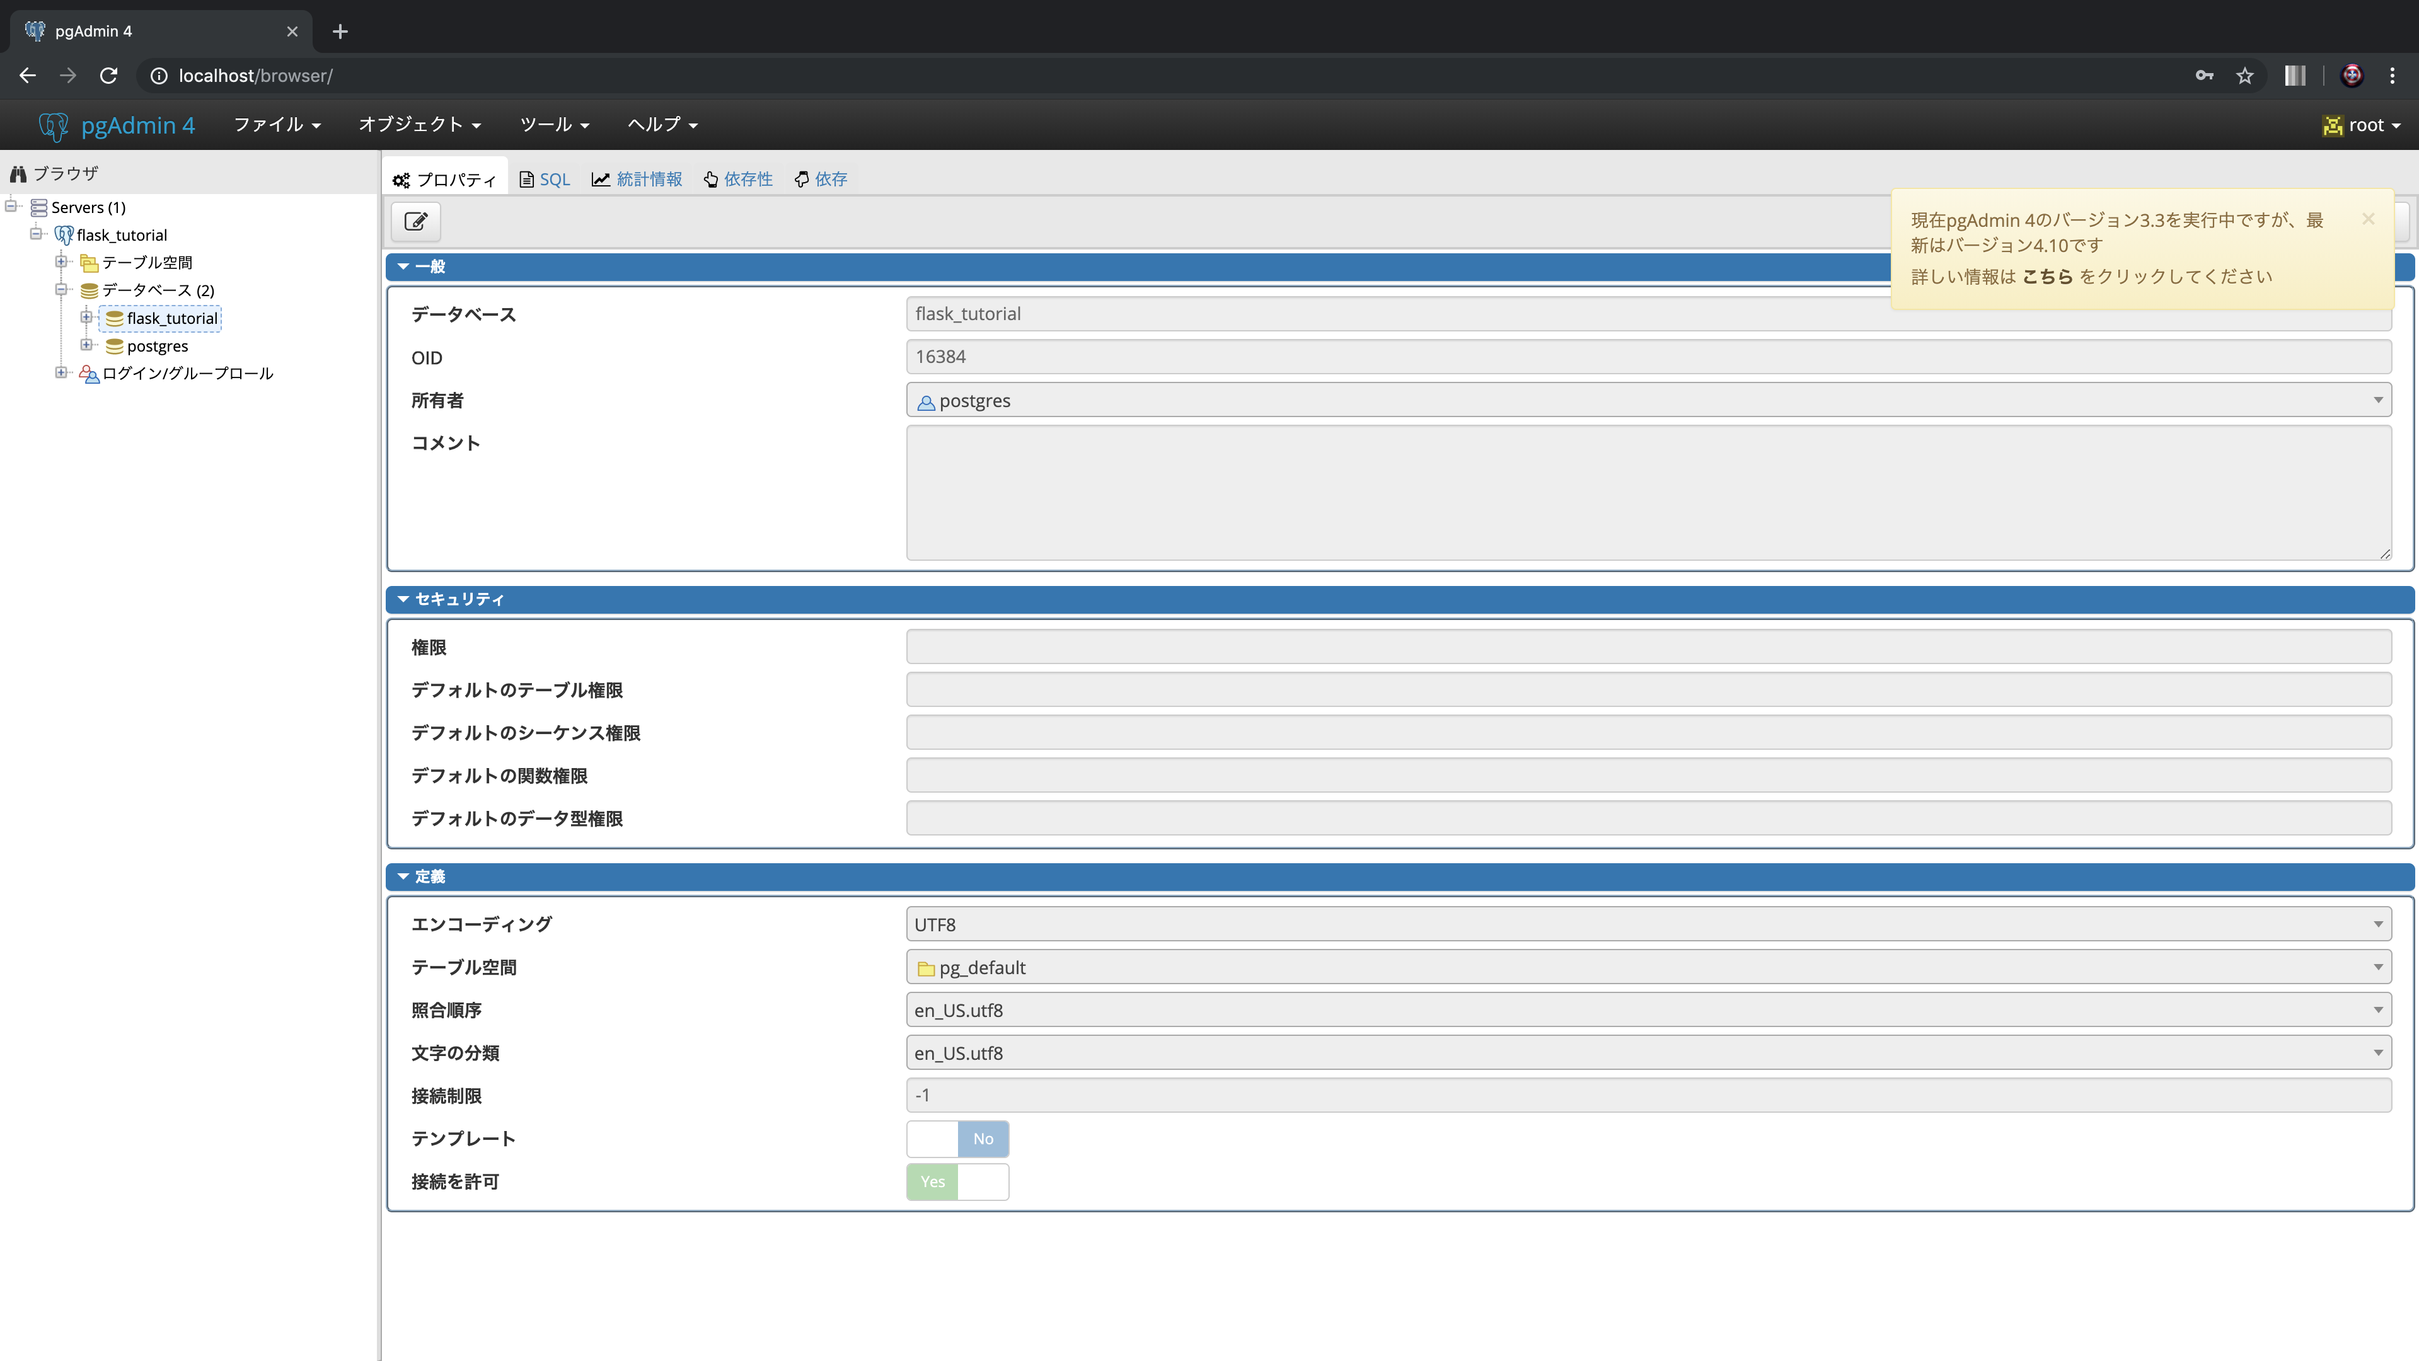
Task: Expand the テーブル空間 tree node
Action: tap(61, 262)
